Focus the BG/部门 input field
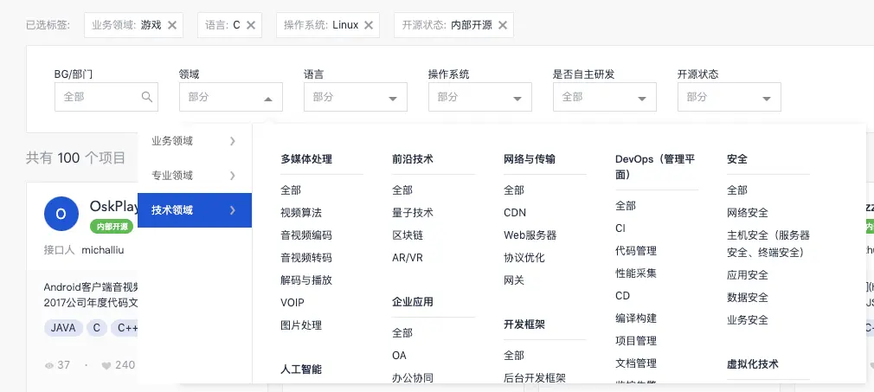This screenshot has height=392, width=874. [106, 97]
